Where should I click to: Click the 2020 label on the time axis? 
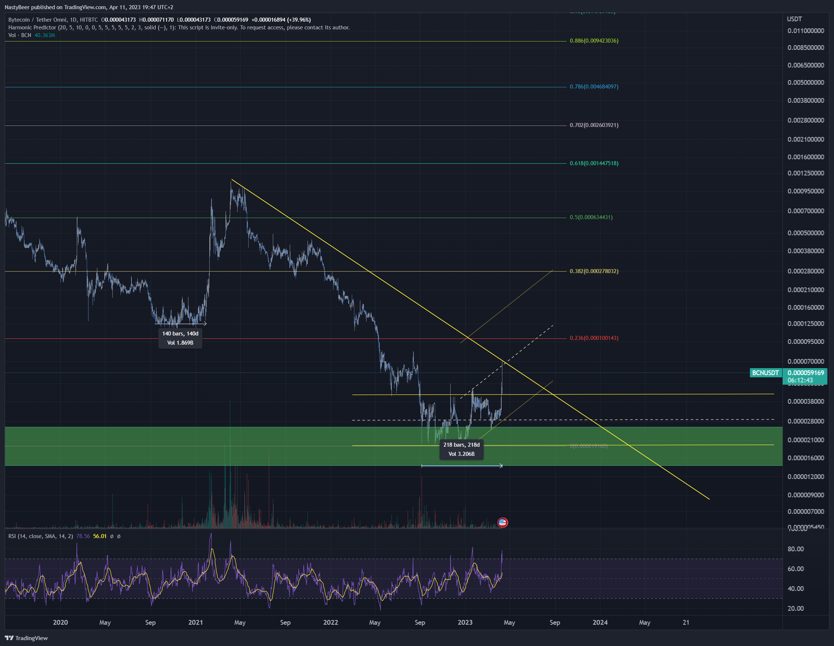[x=60, y=623]
